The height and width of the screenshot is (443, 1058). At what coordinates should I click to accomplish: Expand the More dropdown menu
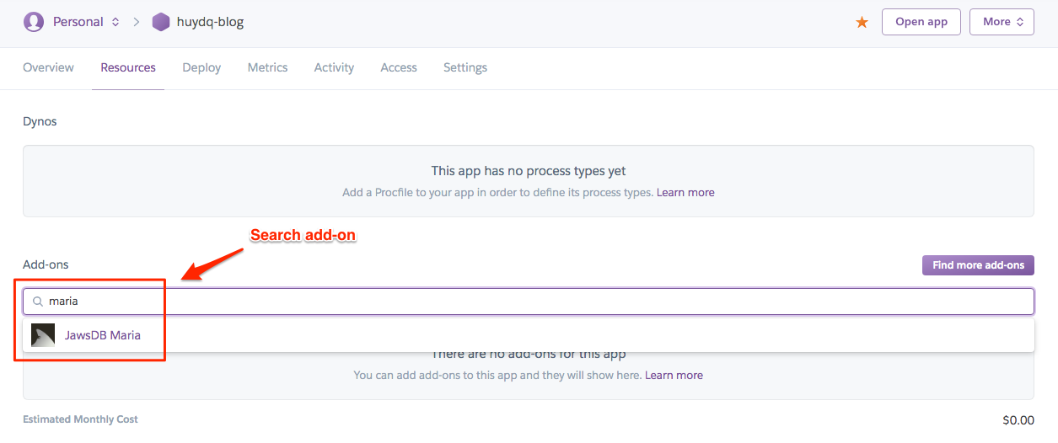(1002, 22)
